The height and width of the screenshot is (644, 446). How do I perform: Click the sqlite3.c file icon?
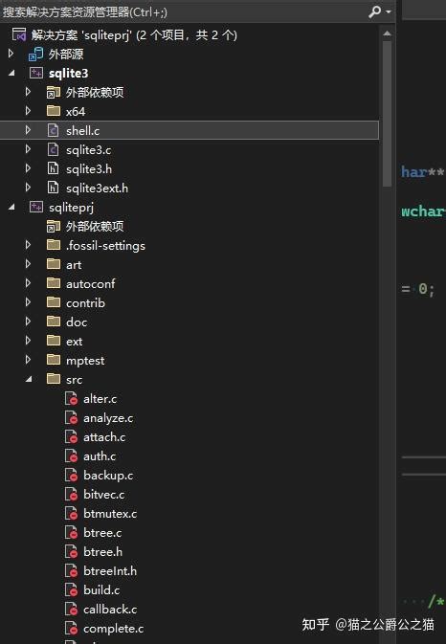click(x=53, y=149)
